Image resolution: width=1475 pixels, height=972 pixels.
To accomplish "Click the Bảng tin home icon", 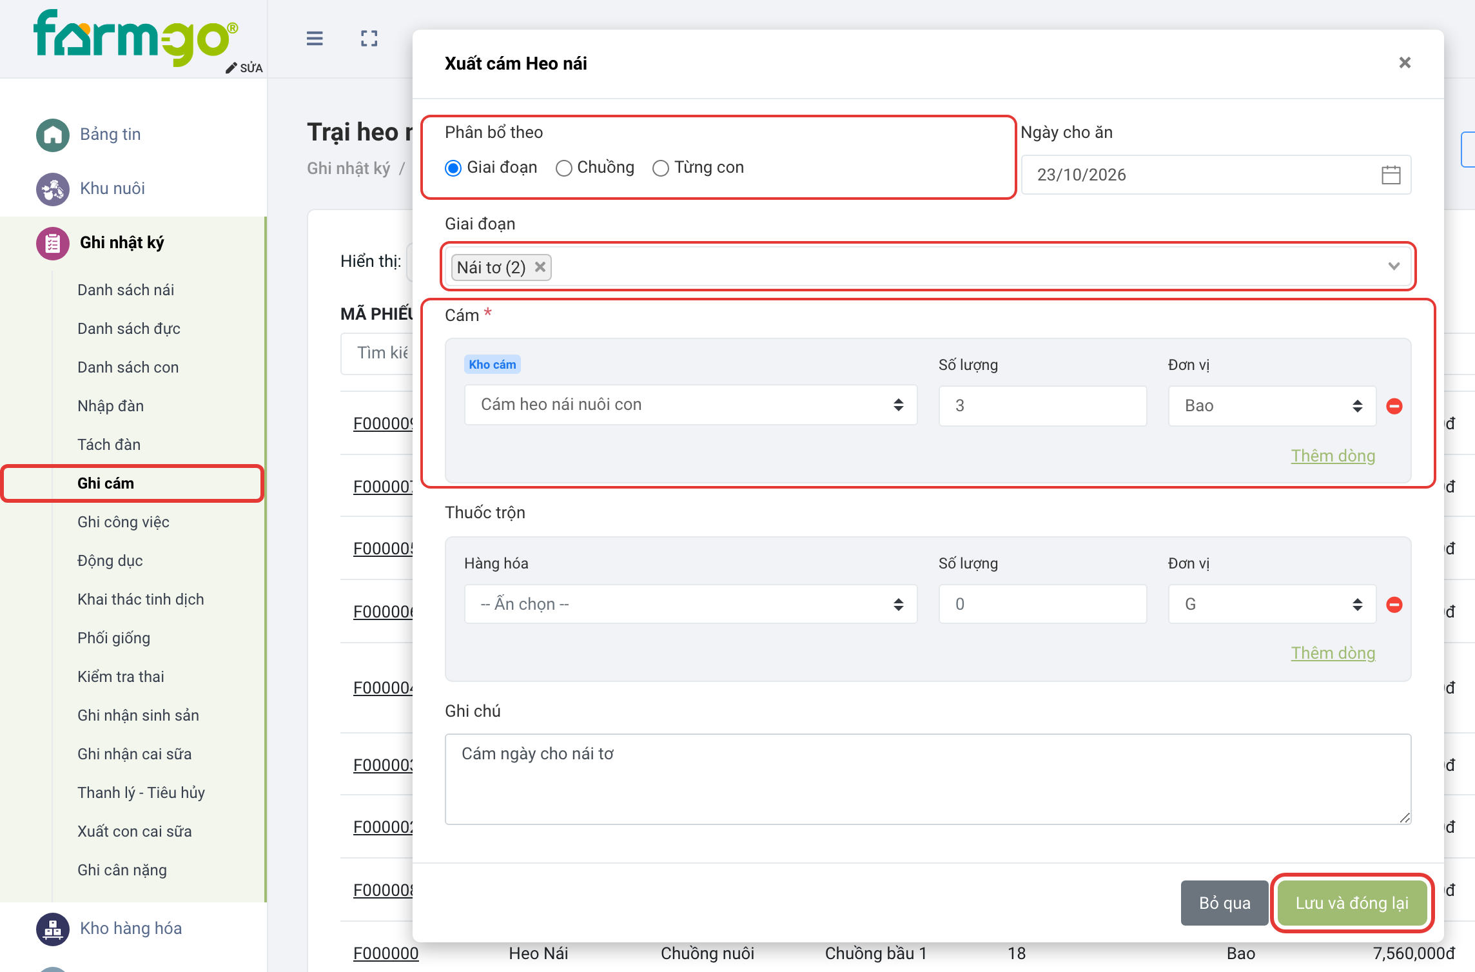I will click(53, 135).
